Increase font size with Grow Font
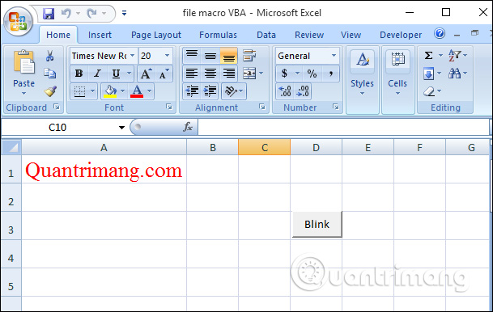The image size is (493, 312). (x=146, y=74)
